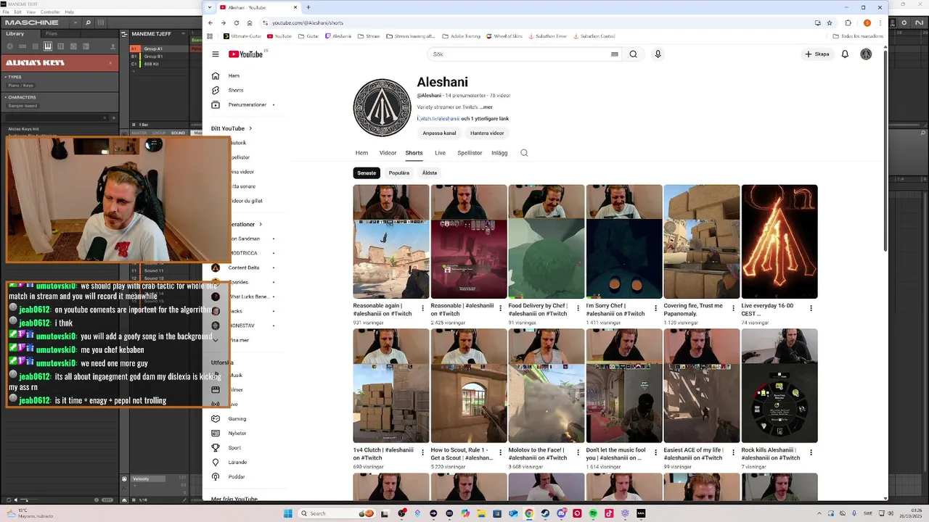
Task: Click the Skapa create button
Action: (x=817, y=54)
